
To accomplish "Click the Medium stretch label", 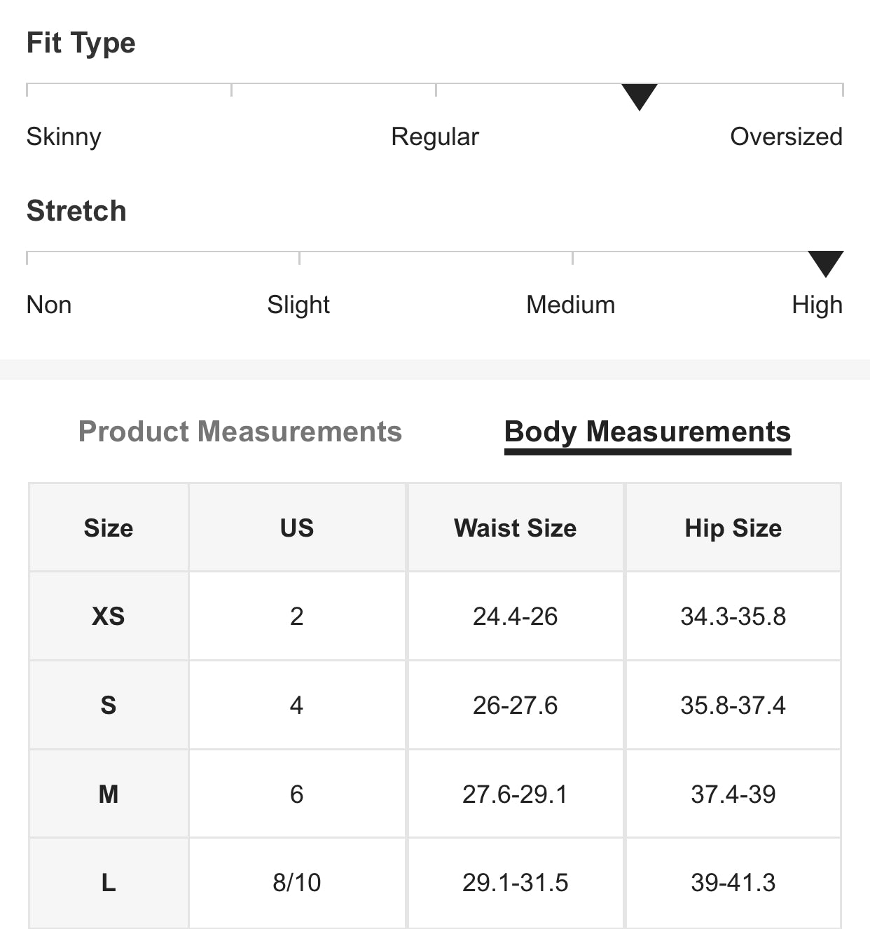I will click(570, 305).
